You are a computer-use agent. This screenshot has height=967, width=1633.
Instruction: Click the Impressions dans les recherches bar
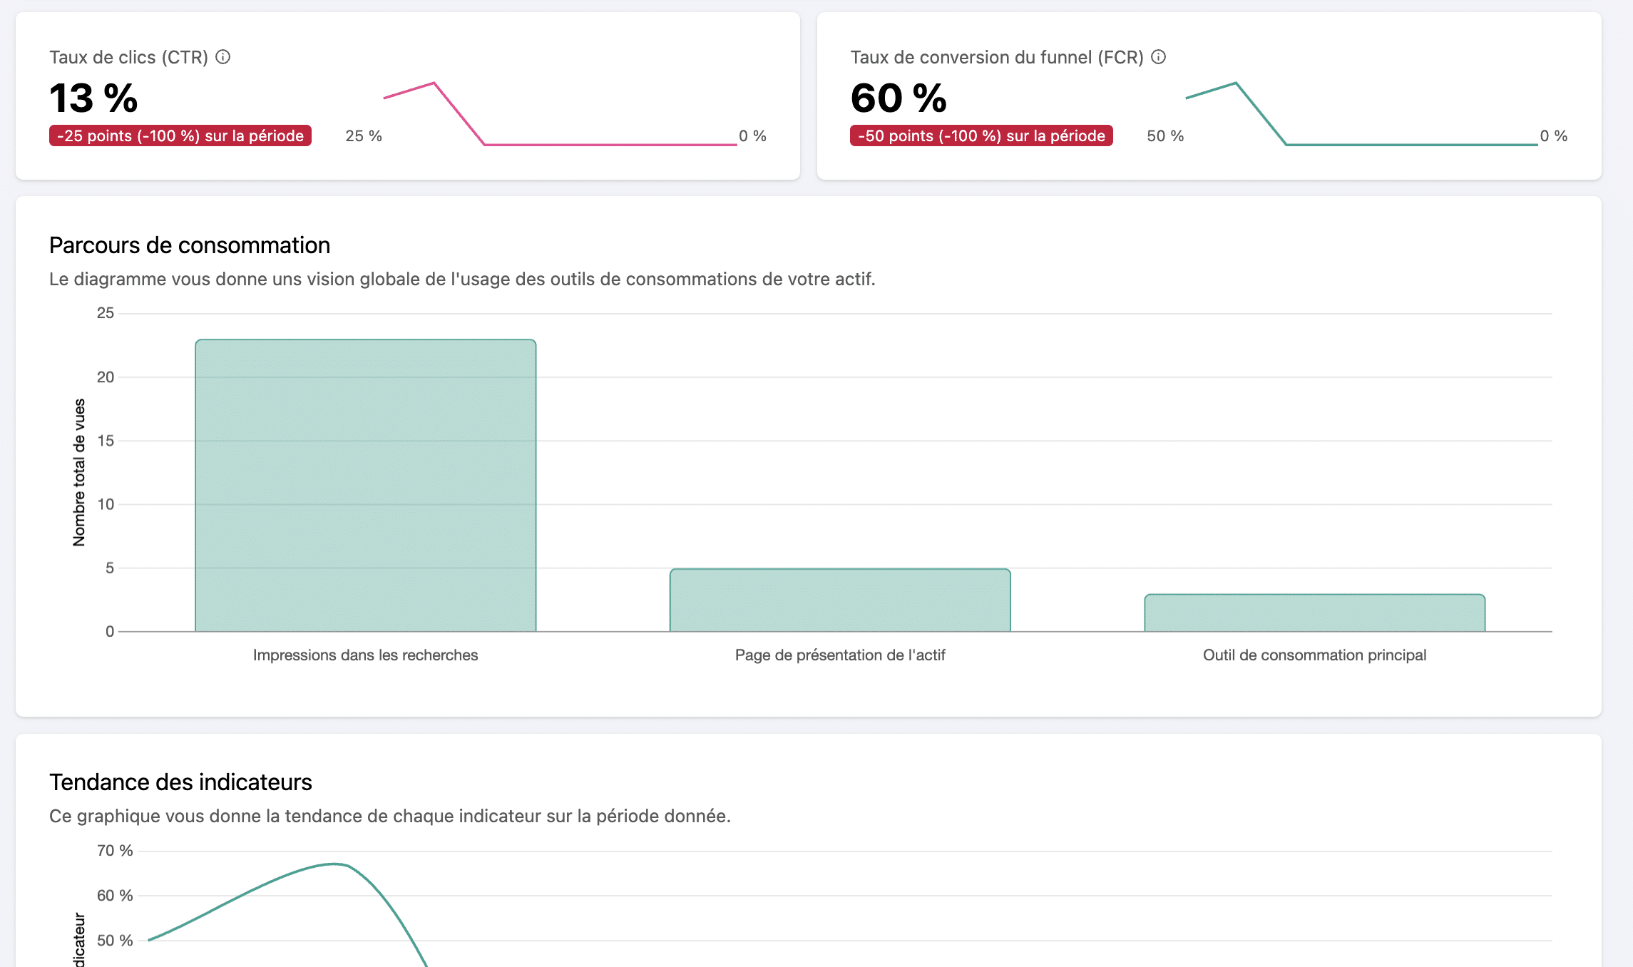coord(365,485)
